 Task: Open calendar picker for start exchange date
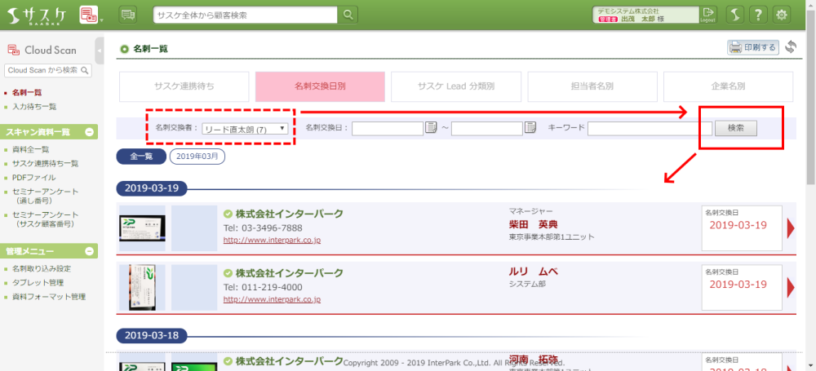(x=432, y=128)
